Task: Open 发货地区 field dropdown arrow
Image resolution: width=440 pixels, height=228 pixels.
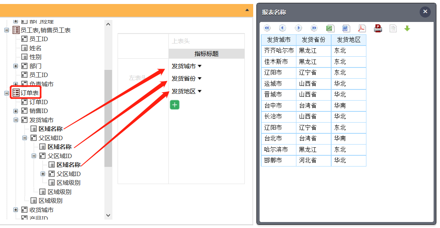Action: click(x=200, y=91)
